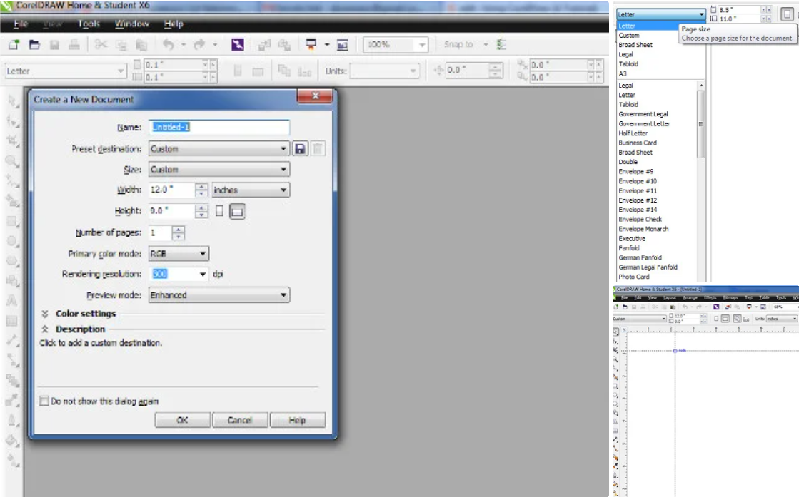This screenshot has height=497, width=799.
Task: Select the Landscape orientation icon in the dialog
Action: coord(237,211)
